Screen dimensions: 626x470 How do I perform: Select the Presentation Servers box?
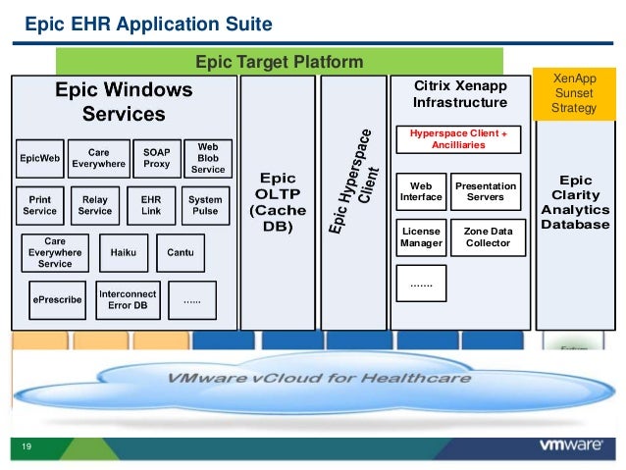click(486, 191)
